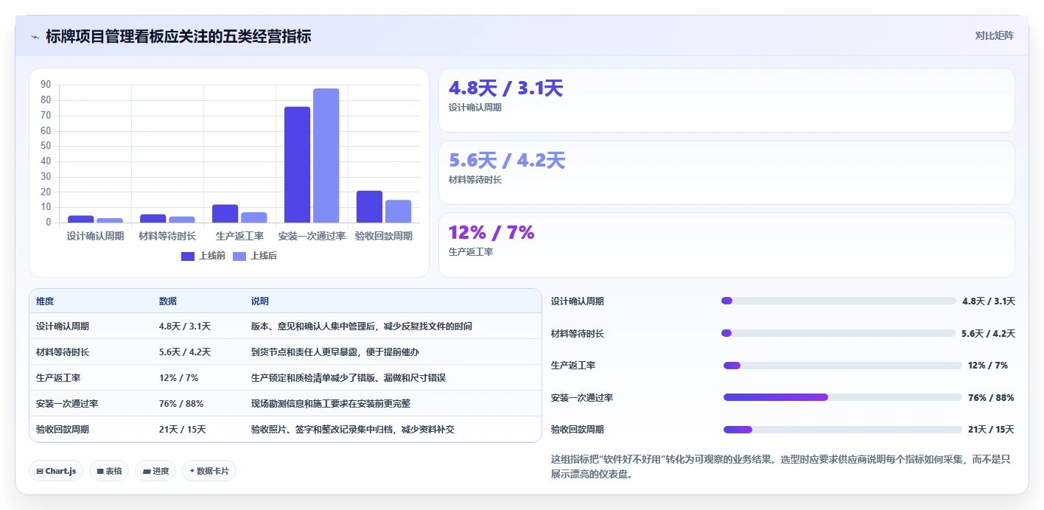Click the 21天 / 15天 value beside its progress bar
Image resolution: width=1044 pixels, height=510 pixels.
point(991,430)
